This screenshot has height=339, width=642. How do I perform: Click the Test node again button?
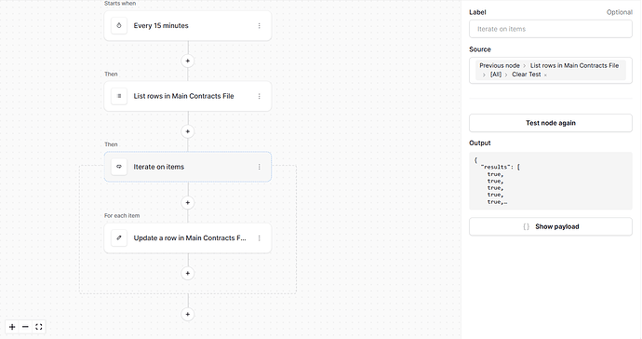click(x=551, y=123)
